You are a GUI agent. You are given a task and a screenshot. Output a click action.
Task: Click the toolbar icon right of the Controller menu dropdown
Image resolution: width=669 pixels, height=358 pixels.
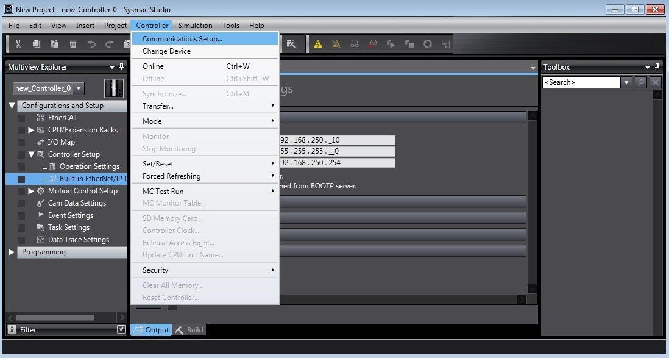click(291, 43)
